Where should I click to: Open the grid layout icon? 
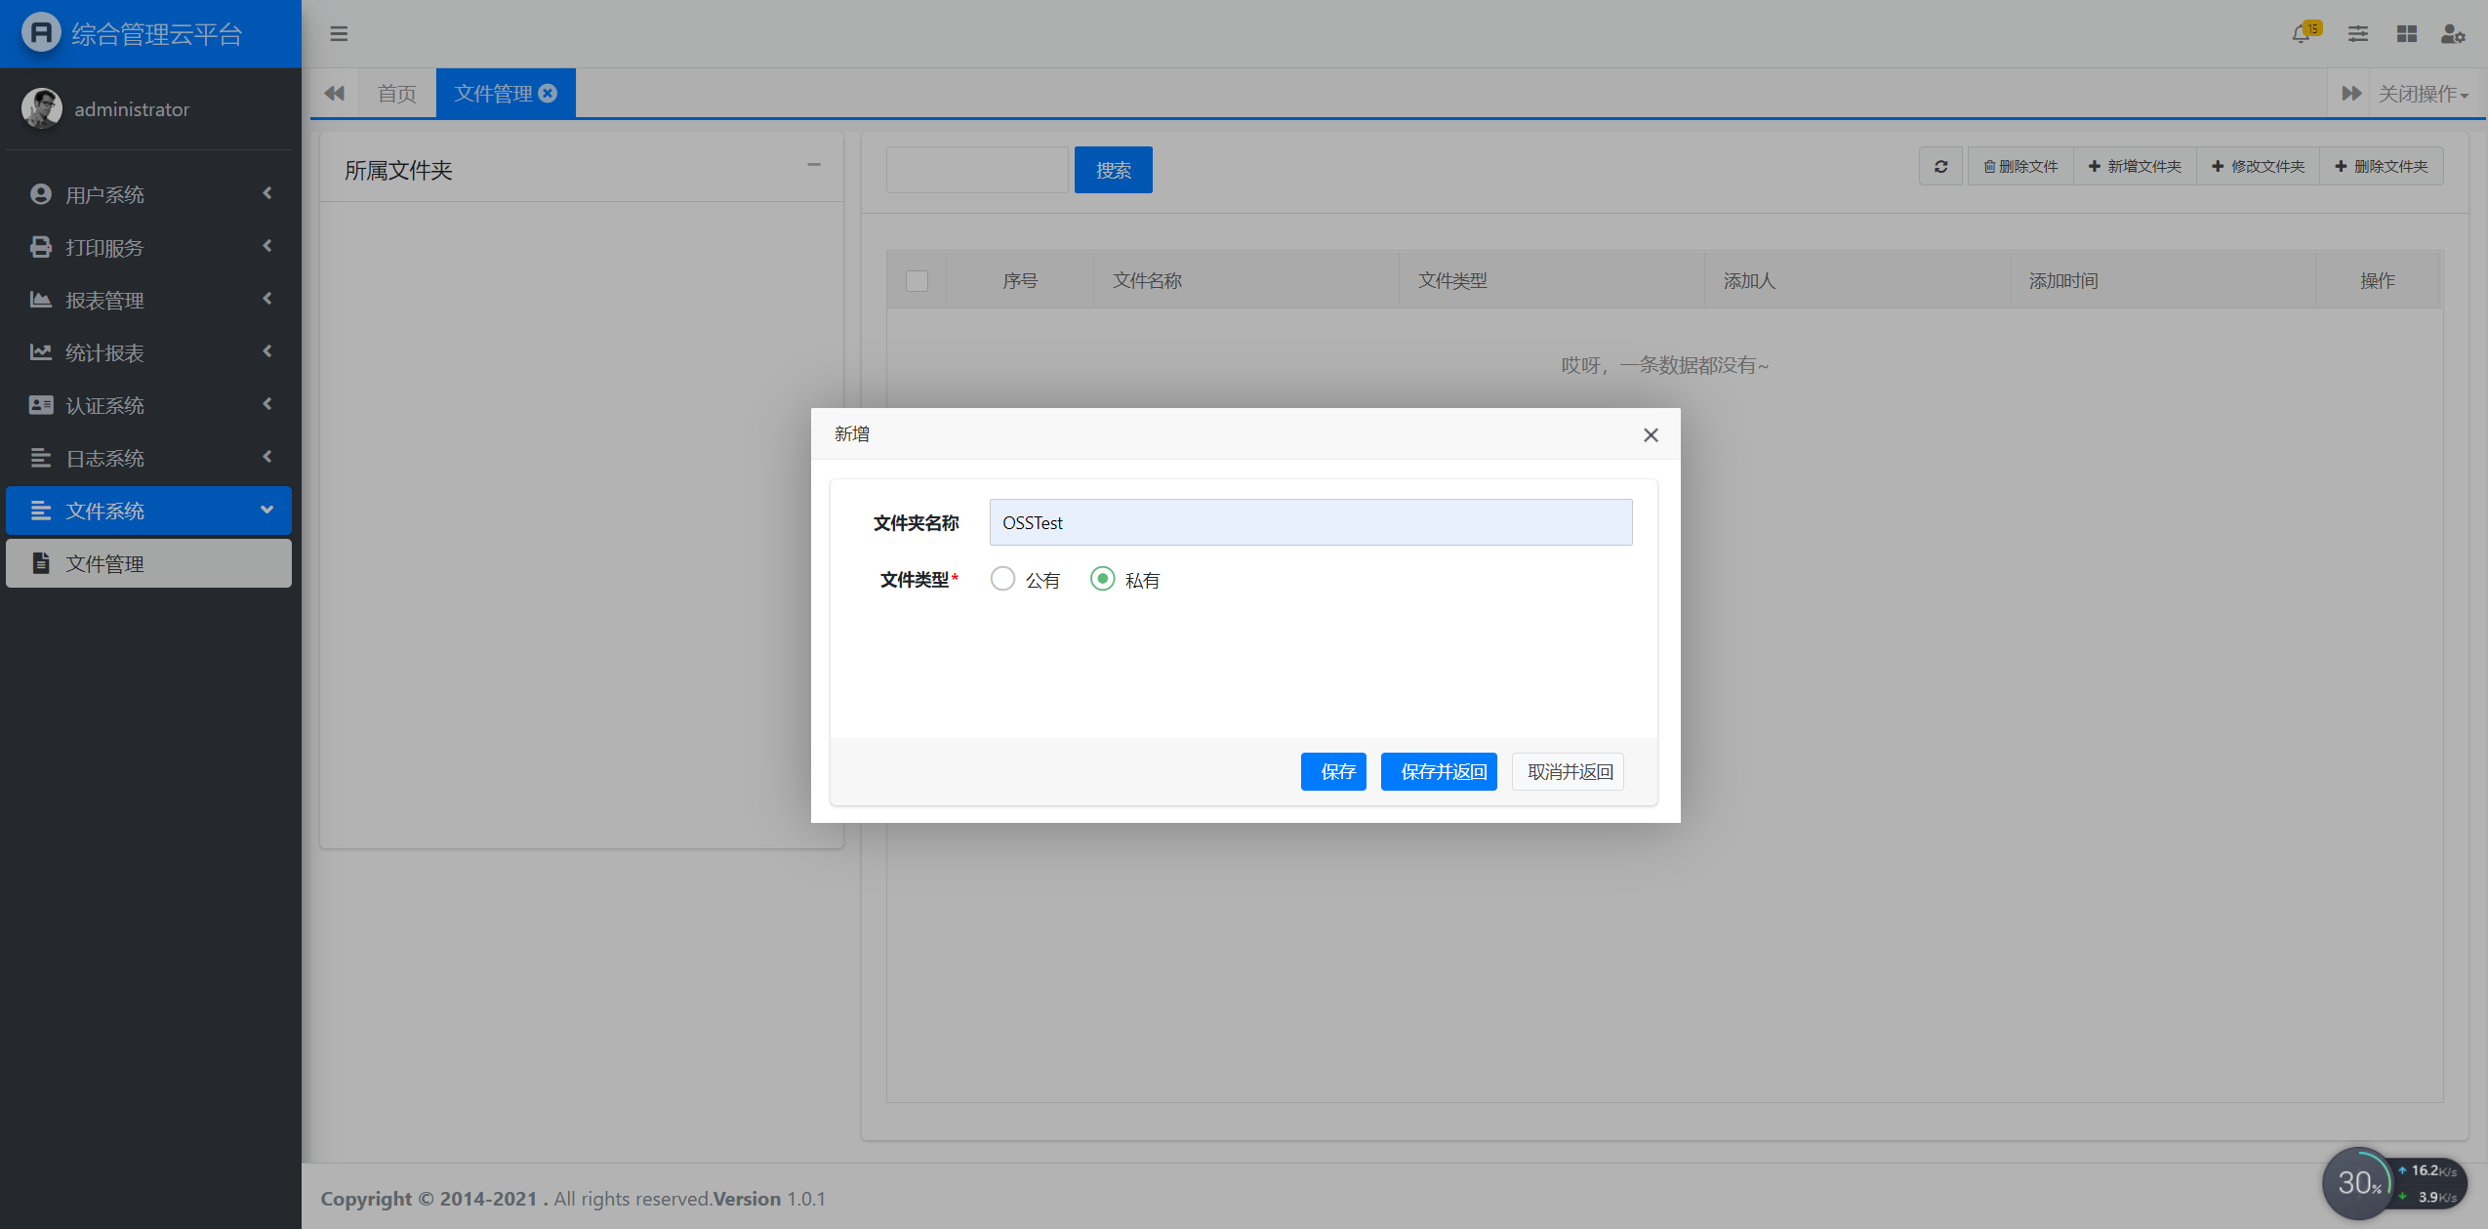[x=2406, y=34]
